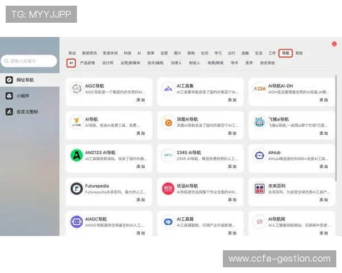Click the yellow bird AI导航 logo icon
Screen dimensions: 342x273
coord(76,122)
